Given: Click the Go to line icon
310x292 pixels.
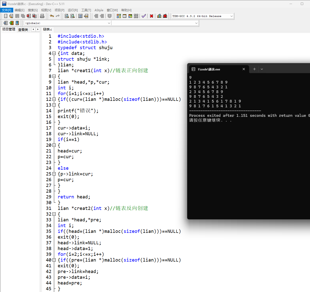Looking at the screenshot, I should point(86,16).
